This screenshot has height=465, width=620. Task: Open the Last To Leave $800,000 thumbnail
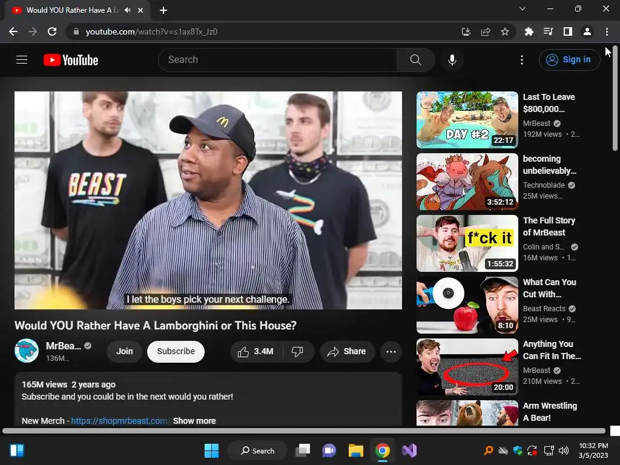tap(467, 120)
